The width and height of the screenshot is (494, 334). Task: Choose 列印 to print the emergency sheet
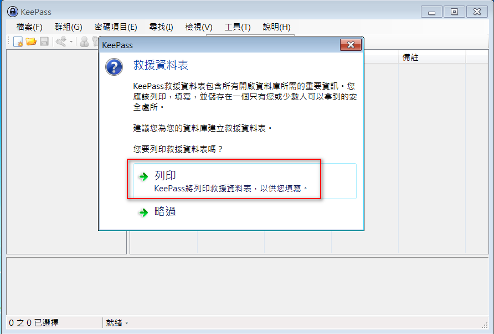coord(245,181)
